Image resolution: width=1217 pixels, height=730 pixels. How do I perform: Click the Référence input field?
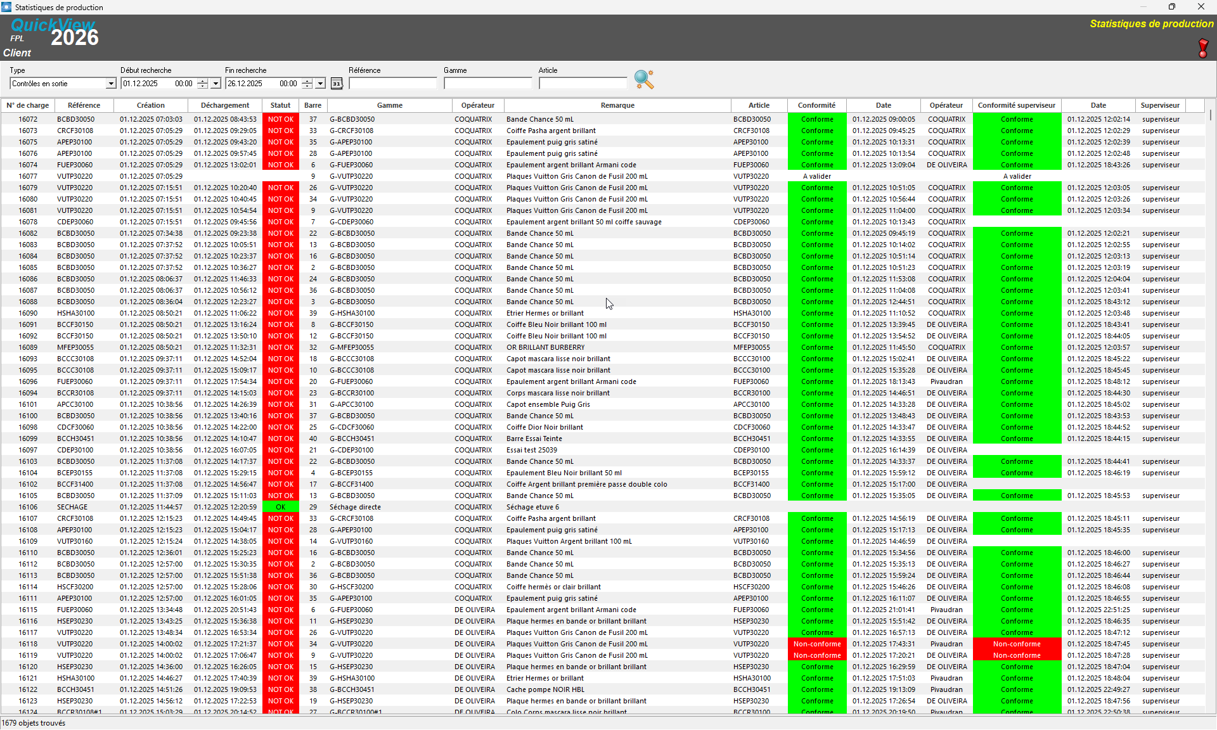click(x=392, y=84)
